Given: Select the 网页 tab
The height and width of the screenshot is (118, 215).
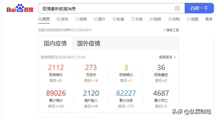Looking at the screenshot, I should coord(44,19).
